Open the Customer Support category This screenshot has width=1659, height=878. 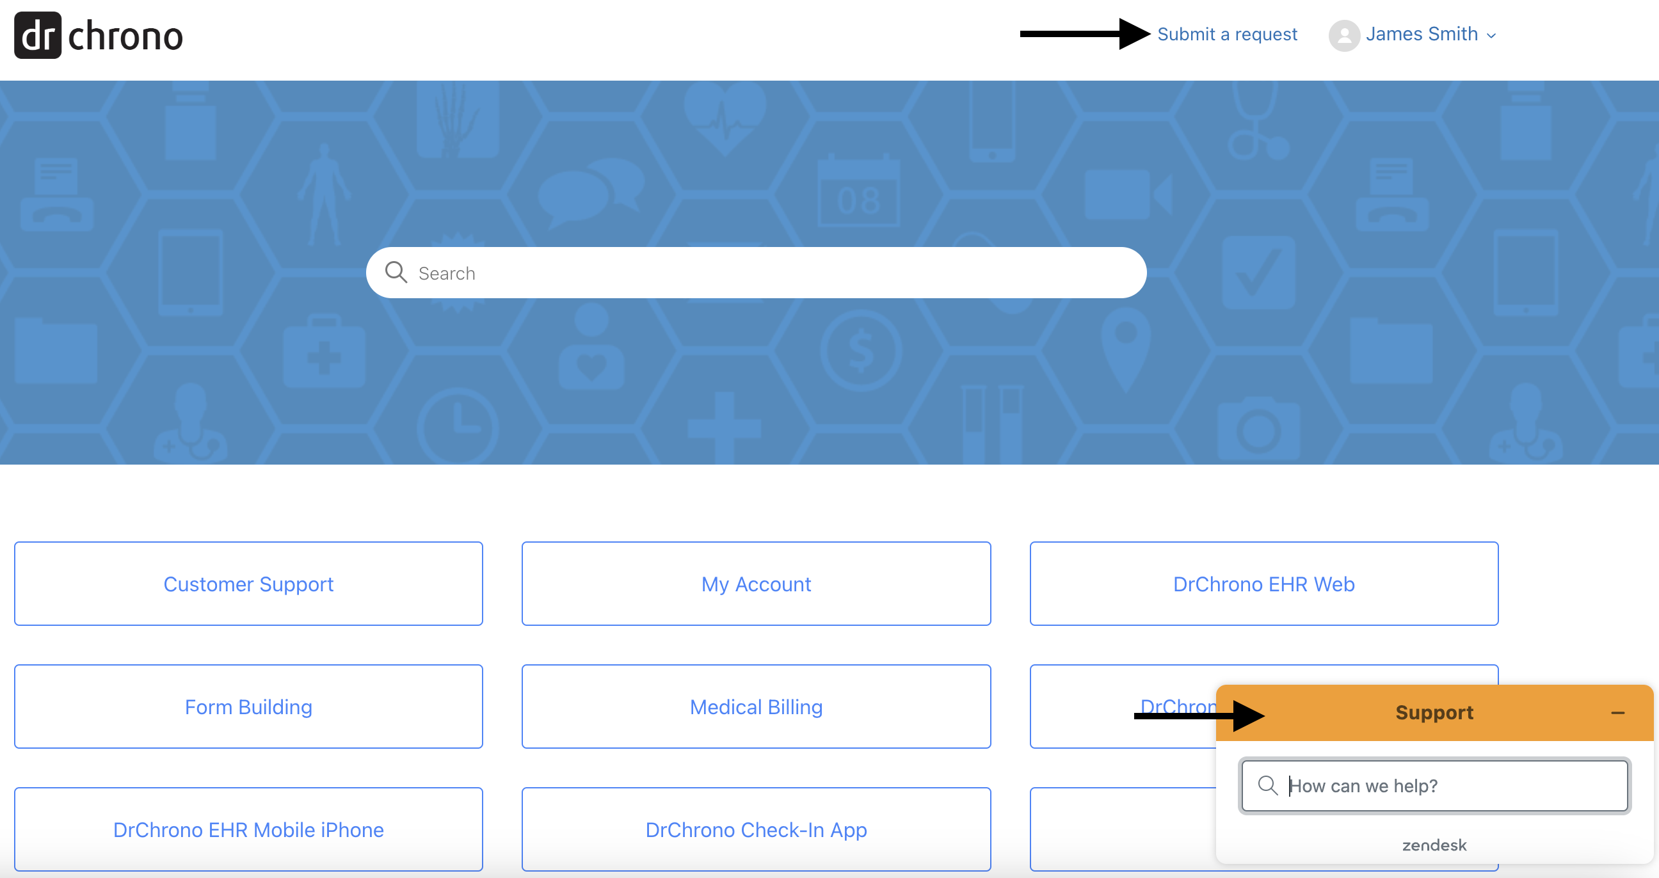(248, 584)
